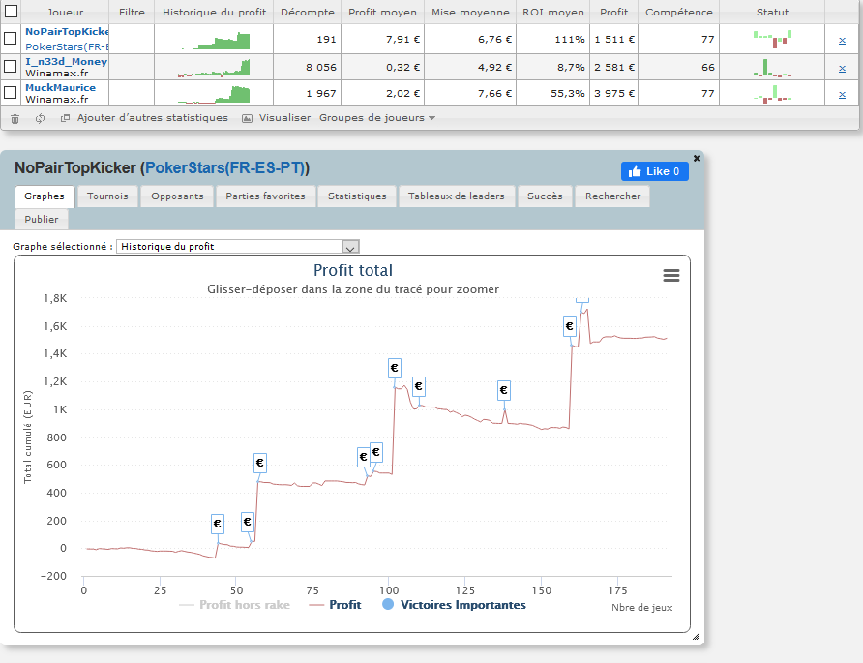The image size is (863, 663).
Task: Click MuckMaurice status mini chart
Action: click(772, 94)
